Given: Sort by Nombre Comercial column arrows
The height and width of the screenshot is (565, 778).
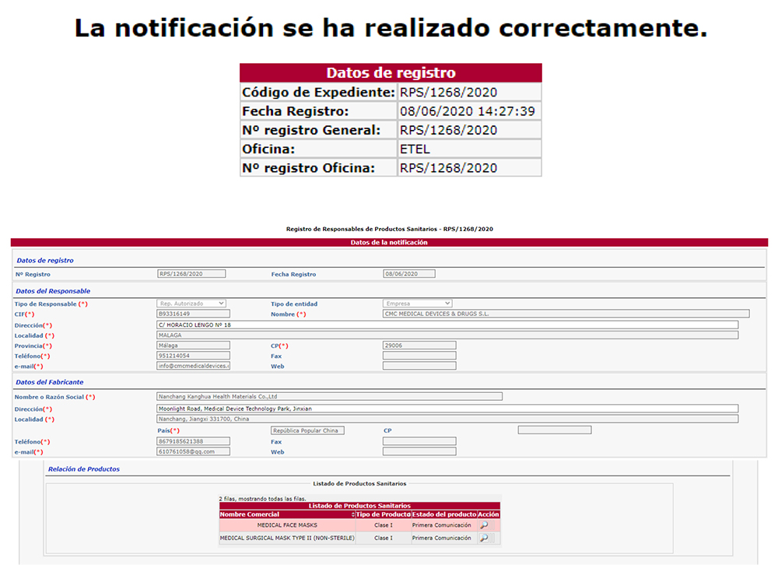Looking at the screenshot, I should (x=353, y=514).
